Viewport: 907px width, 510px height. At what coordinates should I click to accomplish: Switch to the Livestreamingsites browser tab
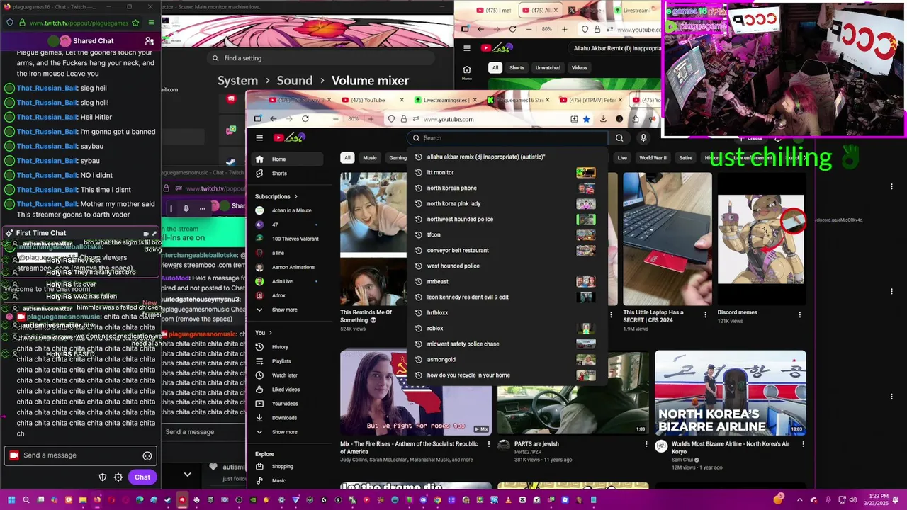tap(444, 100)
